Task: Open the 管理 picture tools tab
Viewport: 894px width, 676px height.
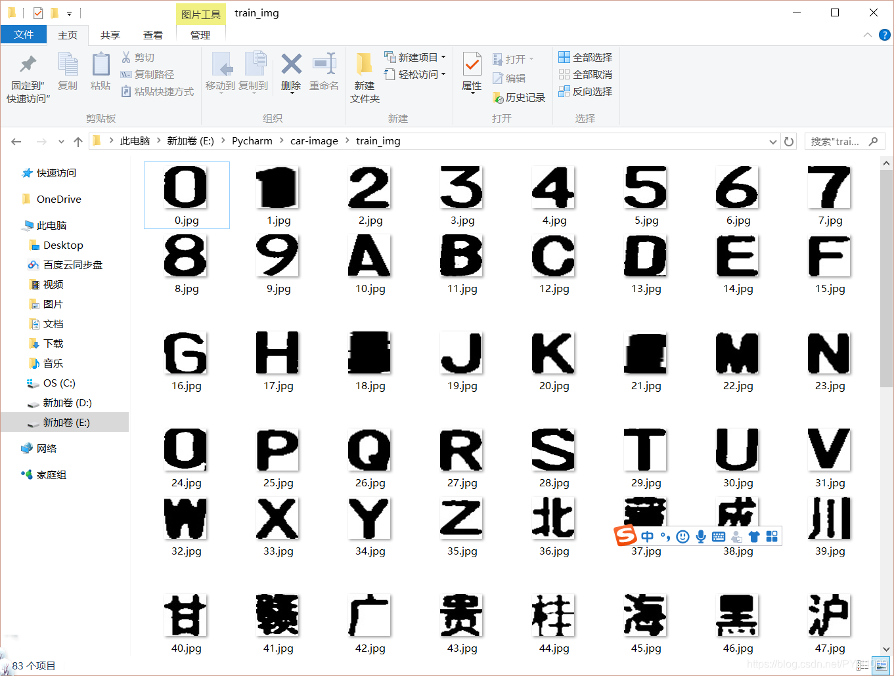Action: coord(200,35)
